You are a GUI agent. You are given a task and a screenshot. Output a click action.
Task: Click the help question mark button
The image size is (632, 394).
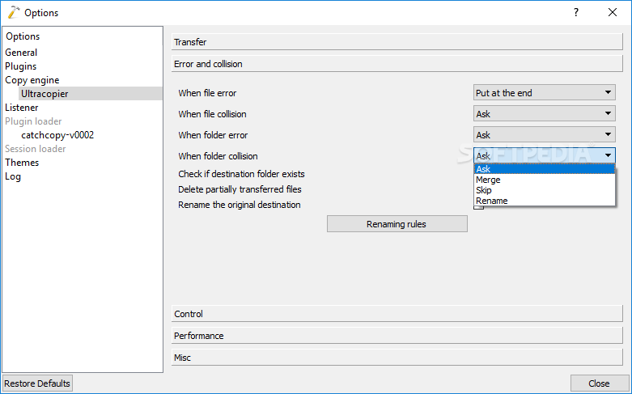pyautogui.click(x=576, y=12)
